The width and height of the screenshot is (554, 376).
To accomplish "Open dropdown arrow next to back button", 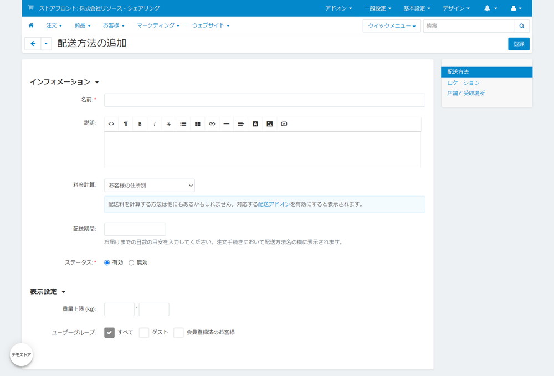I will [46, 44].
